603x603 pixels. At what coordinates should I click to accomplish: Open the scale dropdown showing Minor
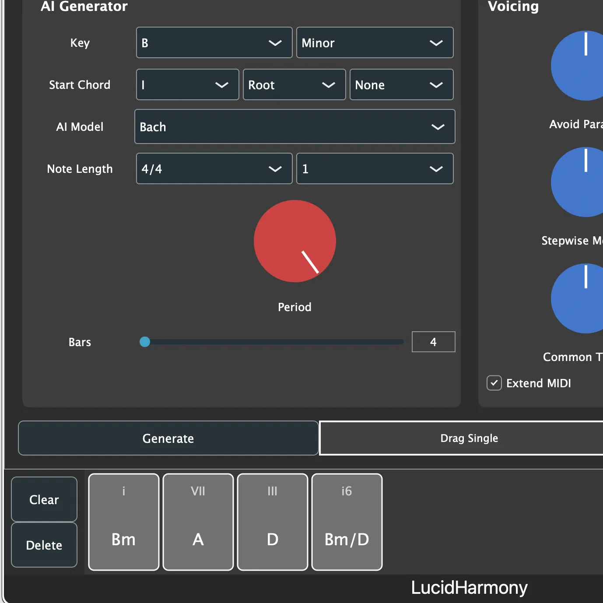click(x=375, y=42)
